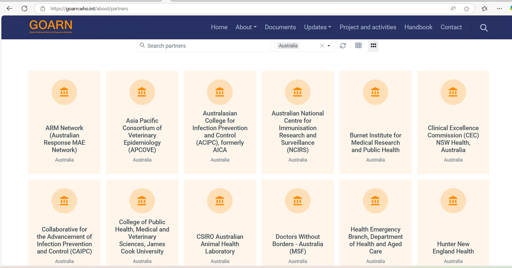
Task: Open country filter dropdown arrow
Action: click(x=329, y=46)
